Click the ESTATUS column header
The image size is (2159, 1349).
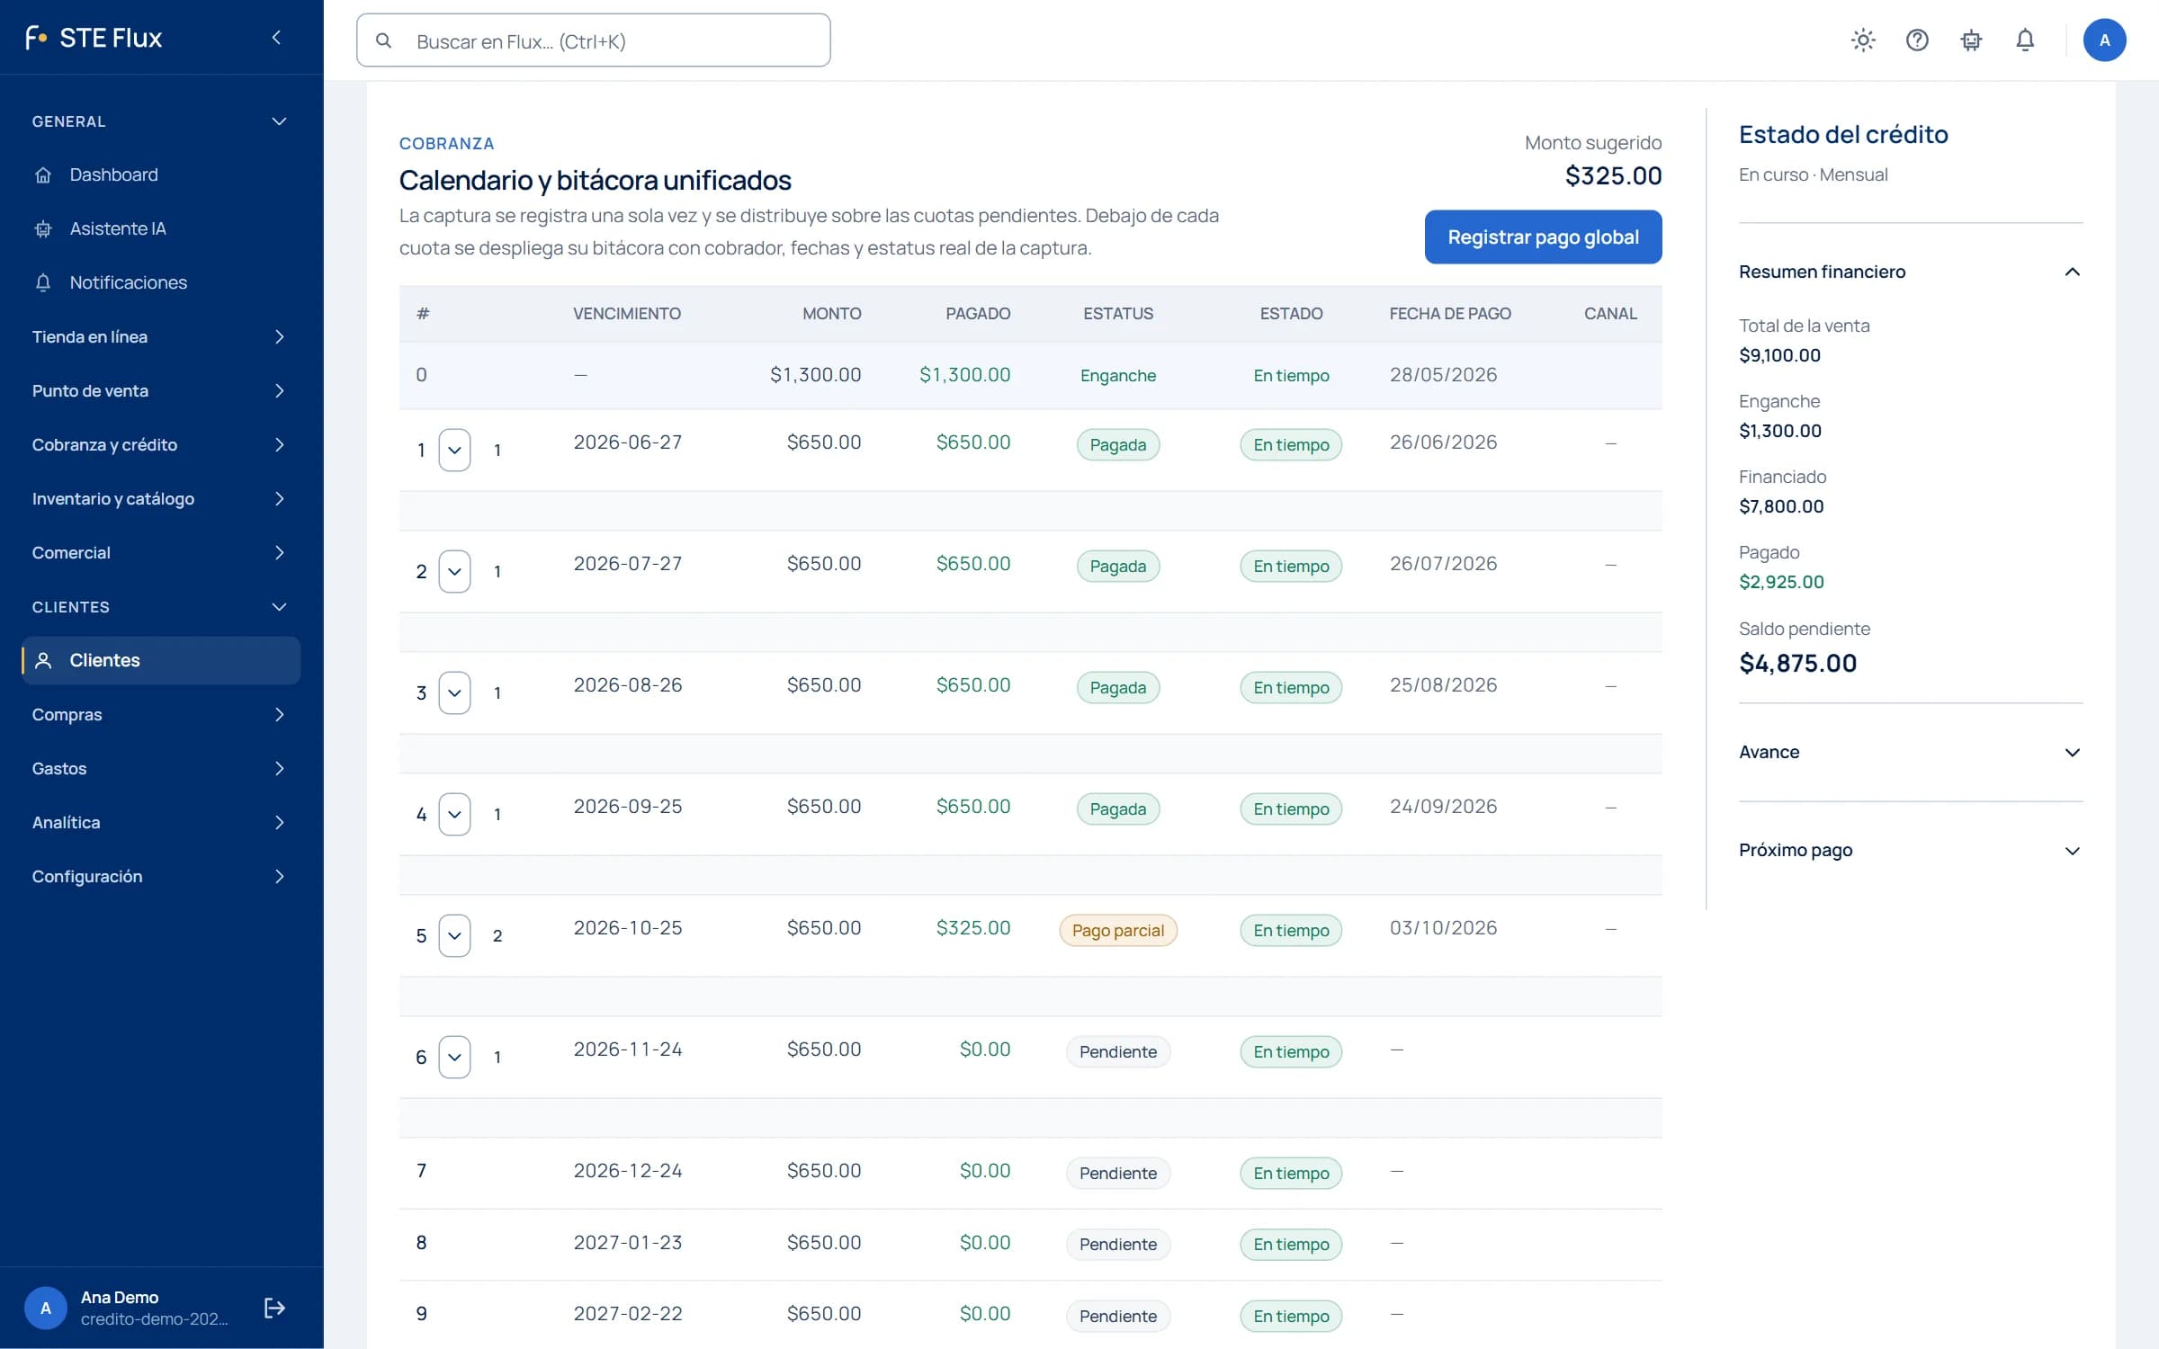(1118, 313)
